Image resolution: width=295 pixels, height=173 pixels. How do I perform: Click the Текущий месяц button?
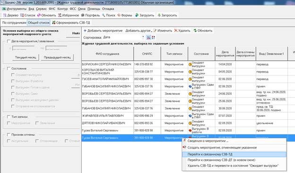pyautogui.click(x=26, y=58)
